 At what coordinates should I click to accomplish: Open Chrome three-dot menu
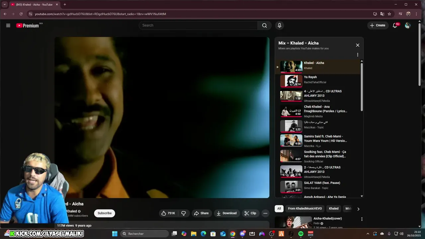(x=417, y=14)
